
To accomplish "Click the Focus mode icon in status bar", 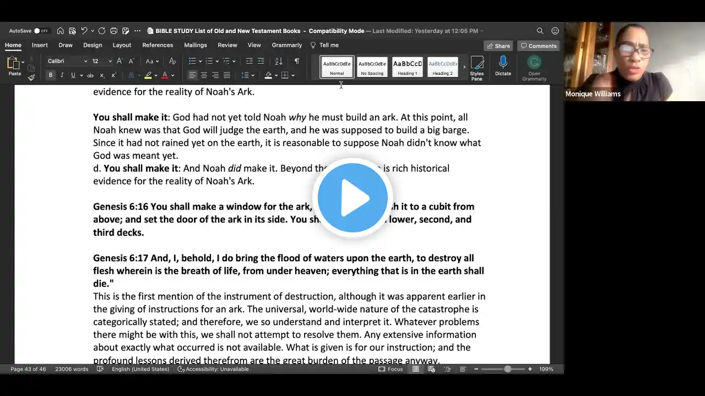I will coord(391,369).
